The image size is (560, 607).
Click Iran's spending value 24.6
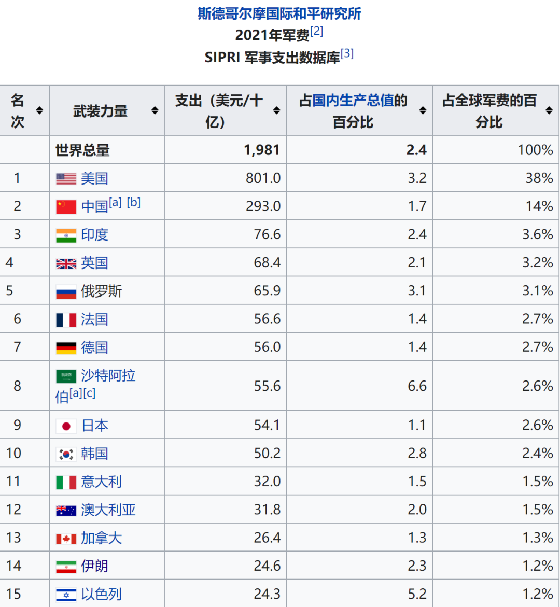(267, 566)
